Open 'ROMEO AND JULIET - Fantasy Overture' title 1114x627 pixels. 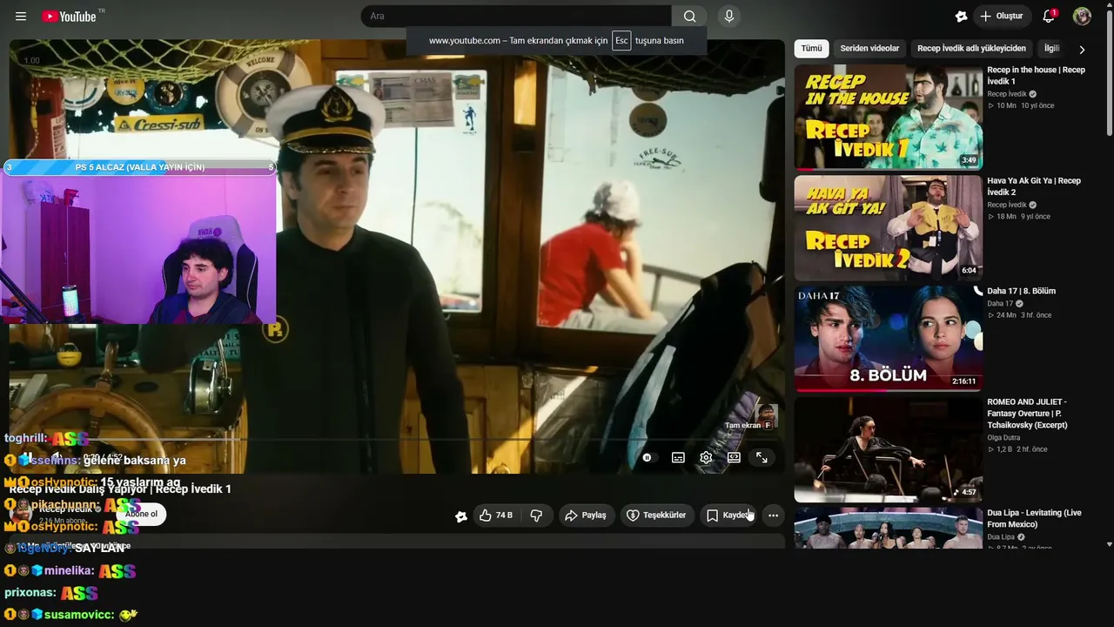pos(1027,414)
